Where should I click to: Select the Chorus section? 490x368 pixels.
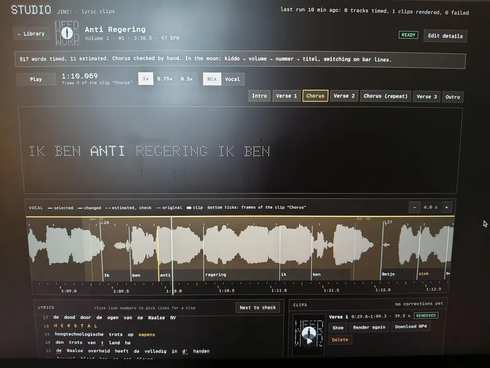[x=315, y=96]
